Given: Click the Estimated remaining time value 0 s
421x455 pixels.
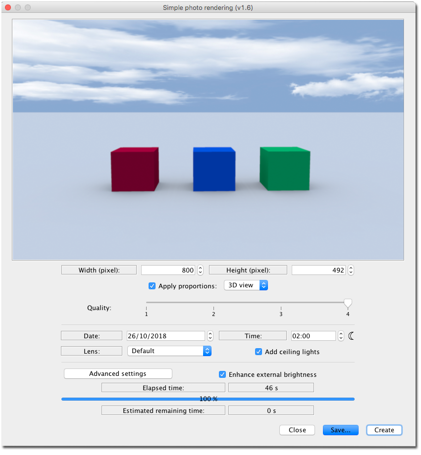Looking at the screenshot, I should 271,410.
